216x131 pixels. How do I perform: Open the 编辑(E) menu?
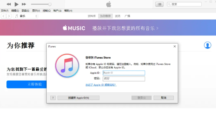coord(15,11)
